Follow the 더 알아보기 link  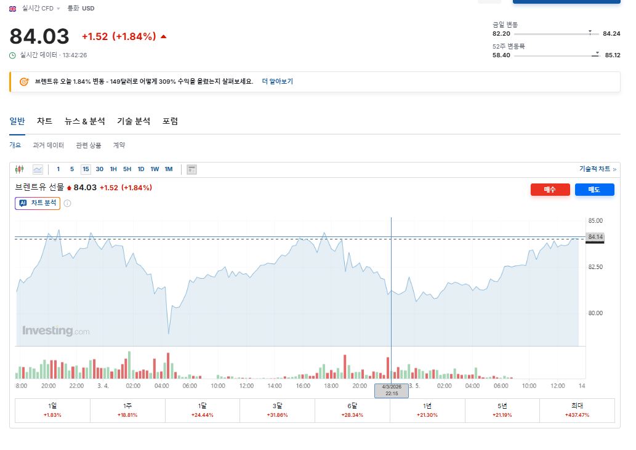click(278, 81)
